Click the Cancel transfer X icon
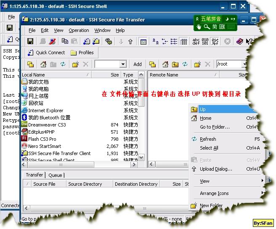 [227, 42]
